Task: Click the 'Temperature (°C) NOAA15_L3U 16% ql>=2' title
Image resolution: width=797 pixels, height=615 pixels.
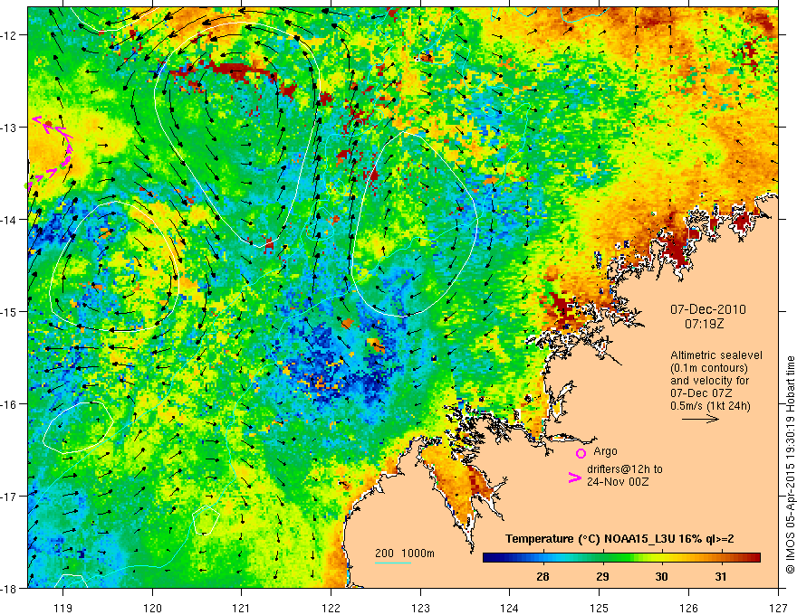Action: [619, 539]
